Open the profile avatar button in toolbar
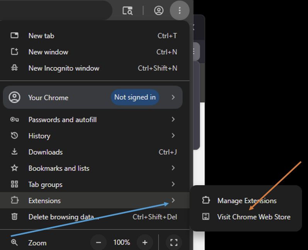 (x=159, y=10)
